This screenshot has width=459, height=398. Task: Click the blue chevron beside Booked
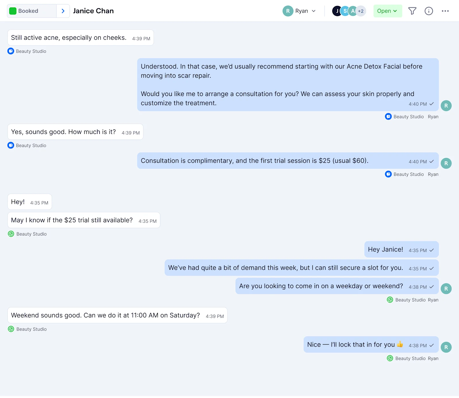[x=63, y=11]
